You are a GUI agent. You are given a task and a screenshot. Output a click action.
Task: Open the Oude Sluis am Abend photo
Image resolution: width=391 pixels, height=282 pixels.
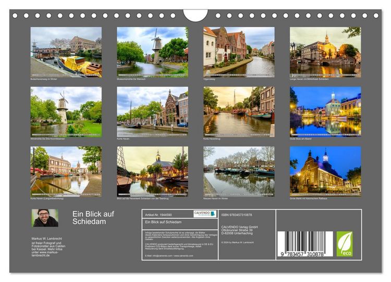tap(325, 112)
